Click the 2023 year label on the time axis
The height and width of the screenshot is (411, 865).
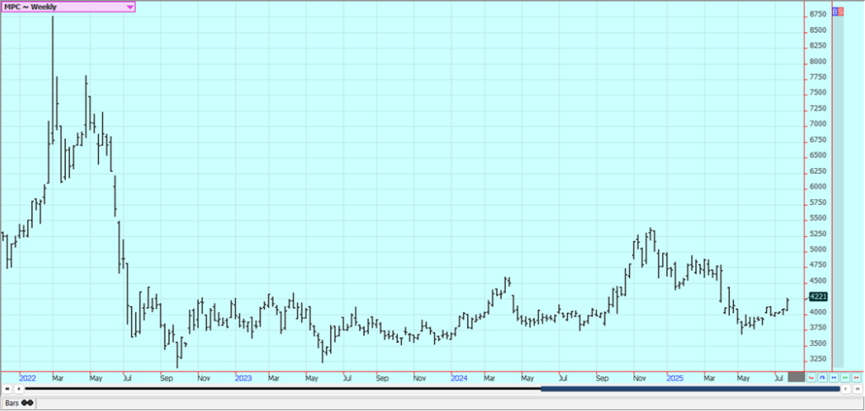[243, 378]
